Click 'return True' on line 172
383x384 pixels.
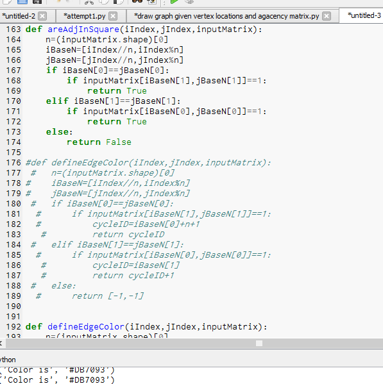117,122
